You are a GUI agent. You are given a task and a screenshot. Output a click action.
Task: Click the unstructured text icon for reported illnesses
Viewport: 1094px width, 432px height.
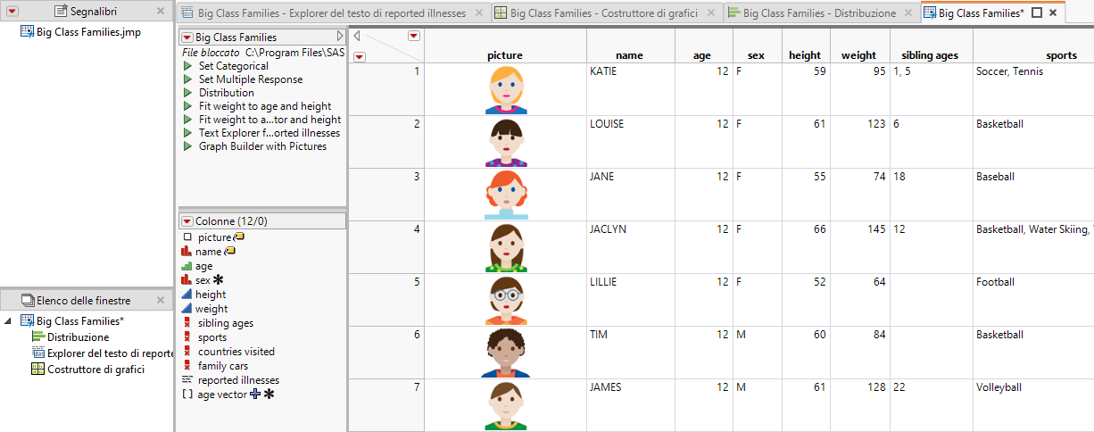(x=186, y=380)
